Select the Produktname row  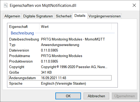pyautogui.click(x=60, y=56)
